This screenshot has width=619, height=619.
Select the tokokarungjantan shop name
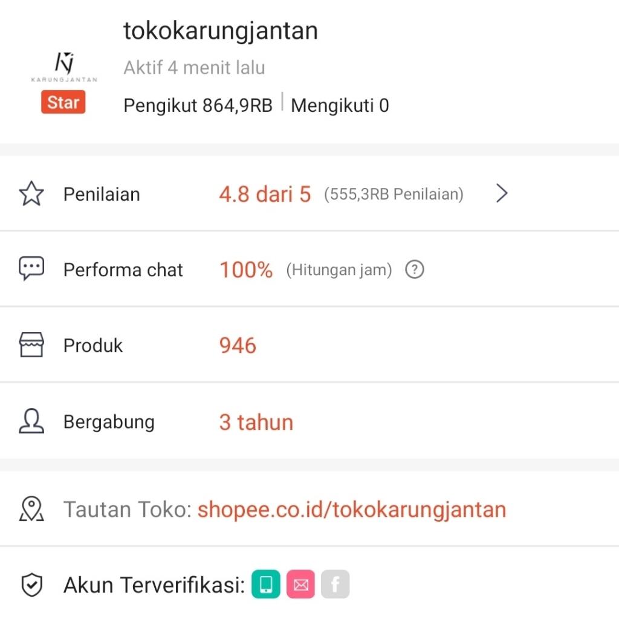[220, 31]
